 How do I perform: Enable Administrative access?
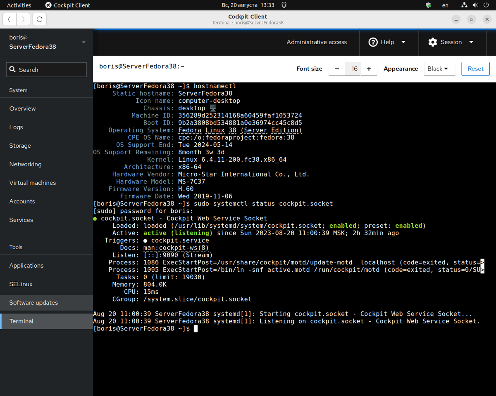317,42
